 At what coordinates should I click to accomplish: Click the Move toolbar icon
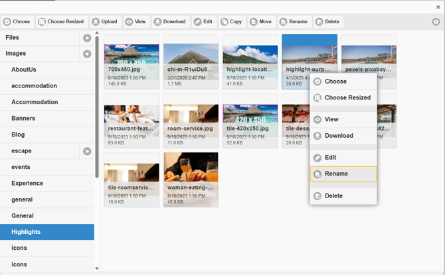pos(254,22)
